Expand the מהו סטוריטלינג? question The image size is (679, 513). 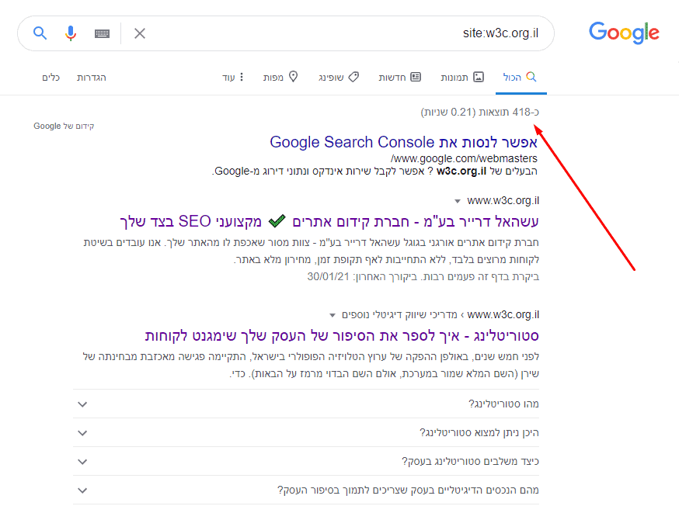(306, 404)
